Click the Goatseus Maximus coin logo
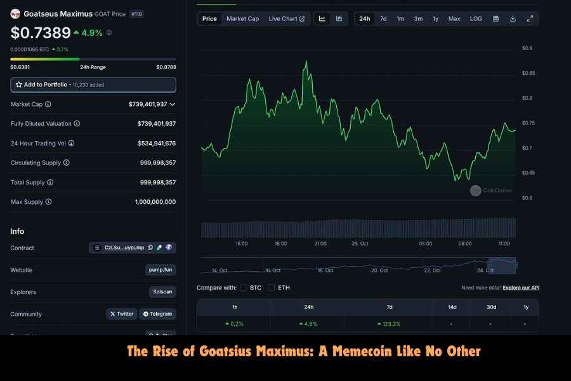Image resolution: width=571 pixels, height=381 pixels. click(x=15, y=14)
